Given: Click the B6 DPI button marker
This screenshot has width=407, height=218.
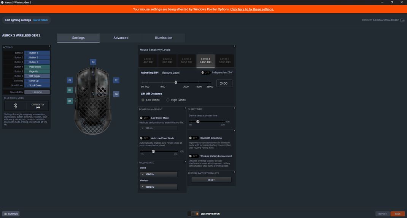Looking at the screenshot, I should (x=116, y=94).
